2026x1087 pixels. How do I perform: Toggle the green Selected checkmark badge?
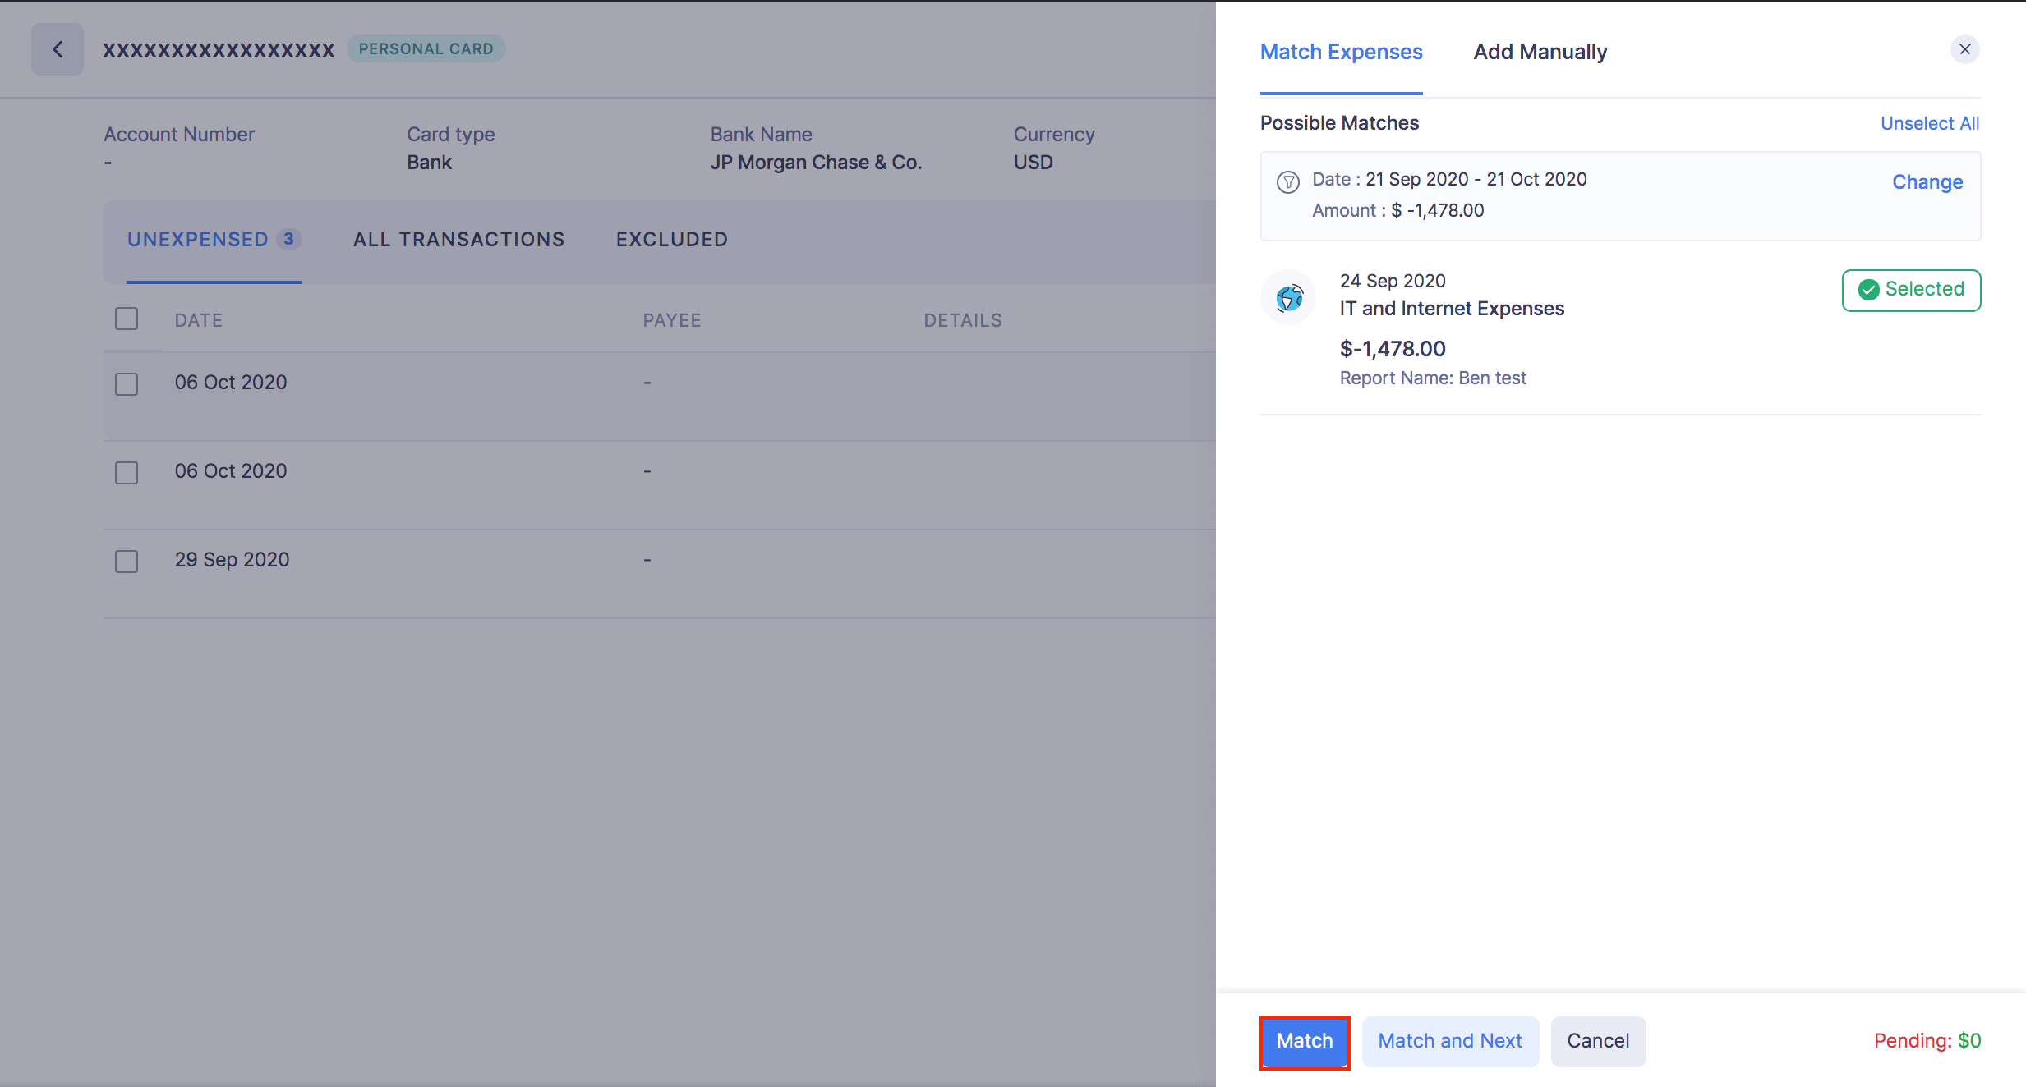(x=1910, y=290)
